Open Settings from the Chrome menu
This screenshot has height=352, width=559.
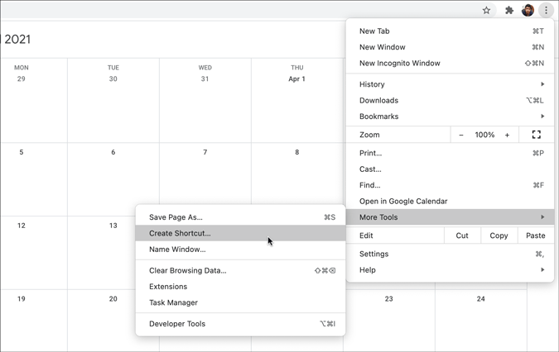pos(450,254)
